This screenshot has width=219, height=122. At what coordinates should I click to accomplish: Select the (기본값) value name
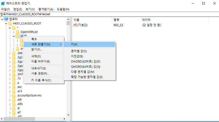pos(83,25)
